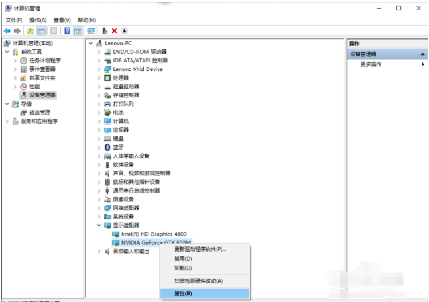Click the up-one-level folder toolbar icon

point(30,30)
